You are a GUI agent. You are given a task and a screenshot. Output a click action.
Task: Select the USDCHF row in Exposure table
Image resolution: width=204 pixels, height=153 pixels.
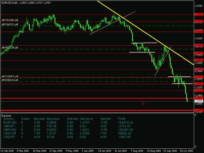68,133
